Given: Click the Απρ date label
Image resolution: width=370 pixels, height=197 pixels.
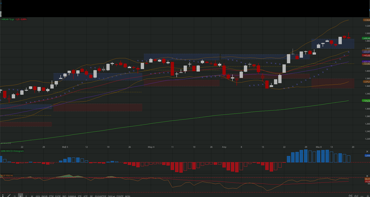Looking at the screenshot, I should pyautogui.click(x=224, y=147).
